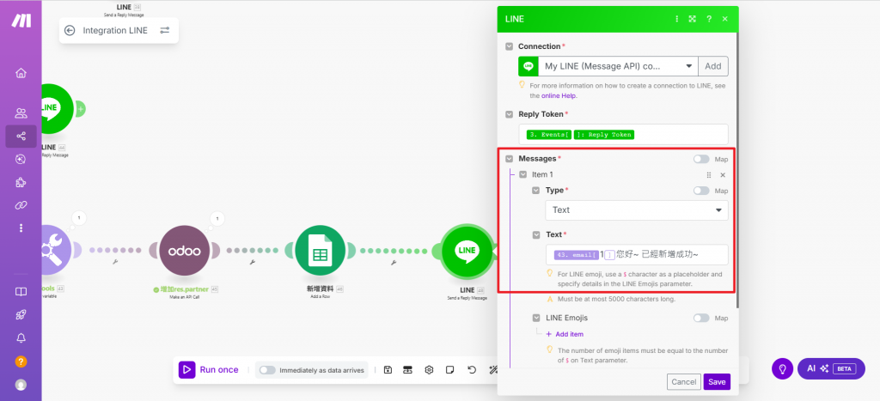Go back using the arrow beside Integration LINE
This screenshot has height=401, width=880.
(70, 30)
